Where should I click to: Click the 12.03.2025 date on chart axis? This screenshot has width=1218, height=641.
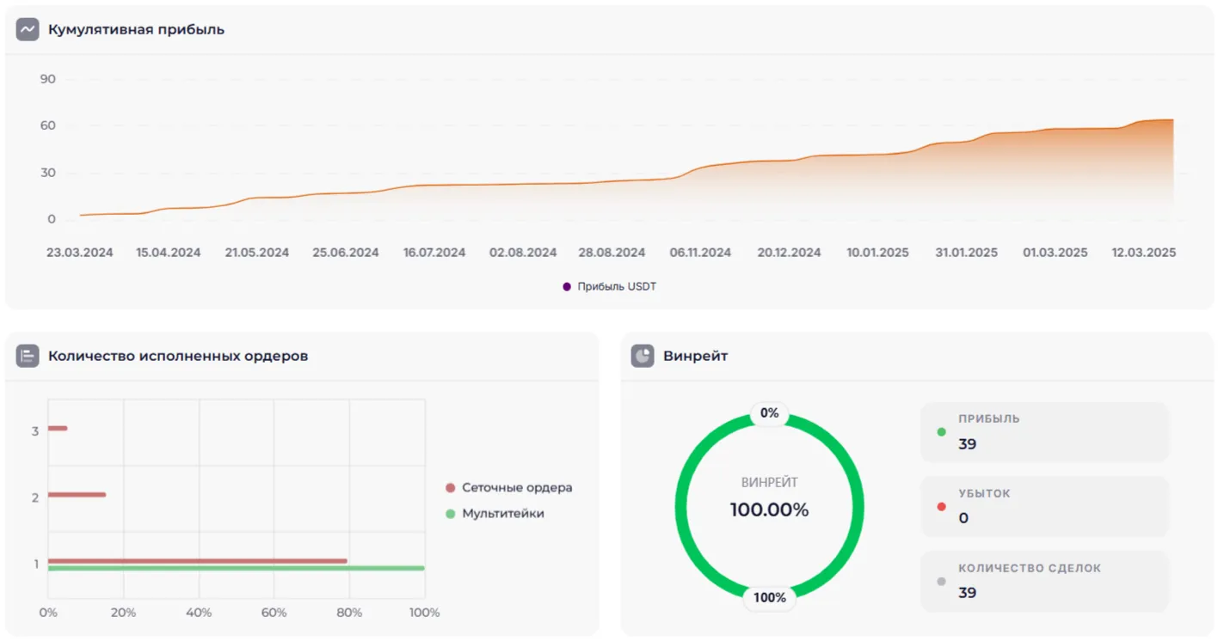[1143, 253]
